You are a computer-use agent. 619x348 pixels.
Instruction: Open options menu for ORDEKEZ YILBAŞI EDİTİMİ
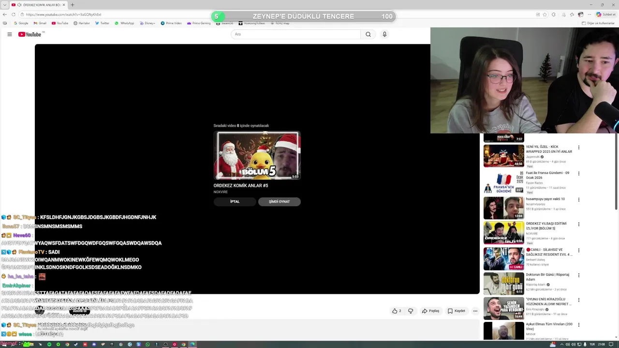pyautogui.click(x=578, y=224)
